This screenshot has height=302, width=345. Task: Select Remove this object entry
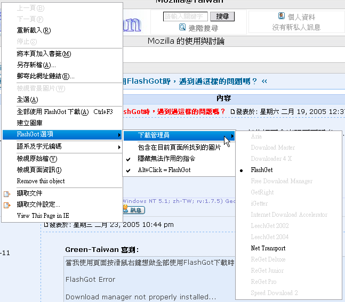coord(62,181)
